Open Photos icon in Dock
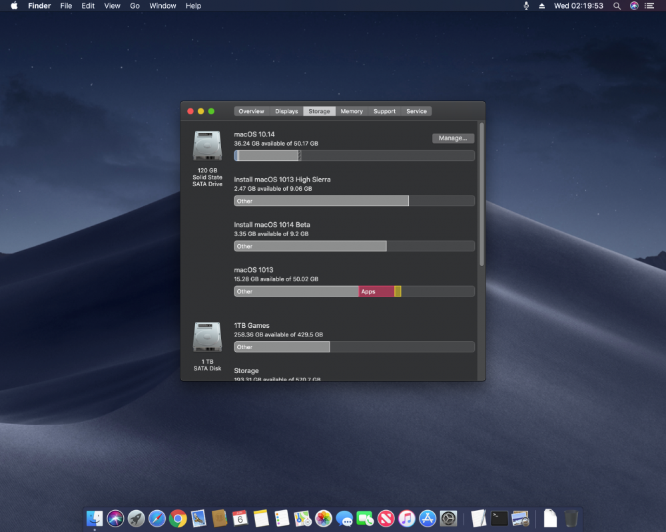 click(x=323, y=518)
